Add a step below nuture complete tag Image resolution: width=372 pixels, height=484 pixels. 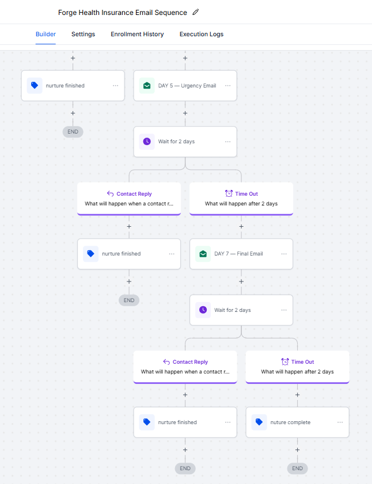tap(298, 450)
